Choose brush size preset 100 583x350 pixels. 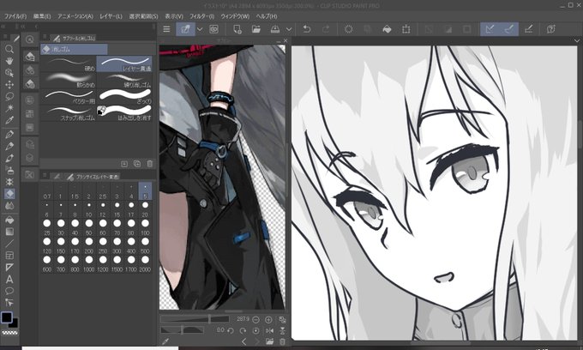(145, 226)
